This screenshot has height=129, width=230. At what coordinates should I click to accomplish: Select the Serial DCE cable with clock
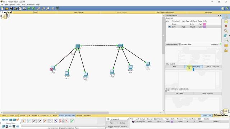tap(61, 121)
